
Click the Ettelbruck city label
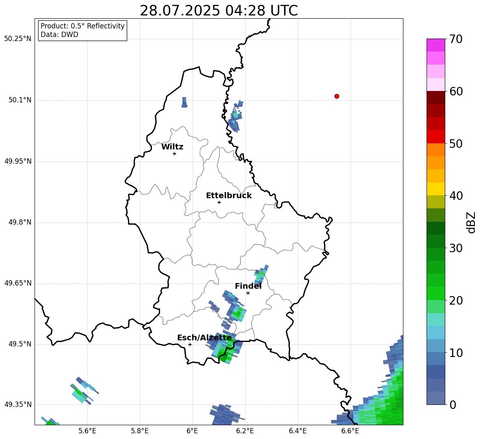(x=229, y=196)
